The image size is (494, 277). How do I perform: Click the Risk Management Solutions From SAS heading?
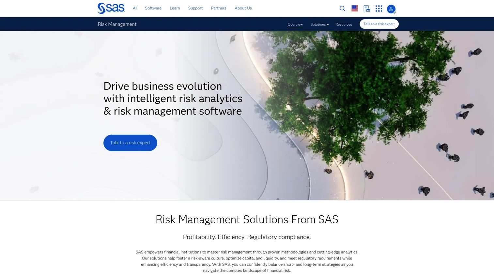(x=247, y=219)
